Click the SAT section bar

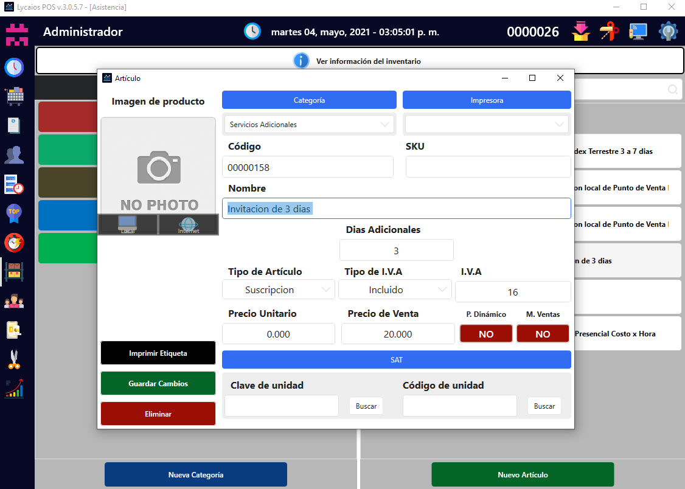coord(396,359)
